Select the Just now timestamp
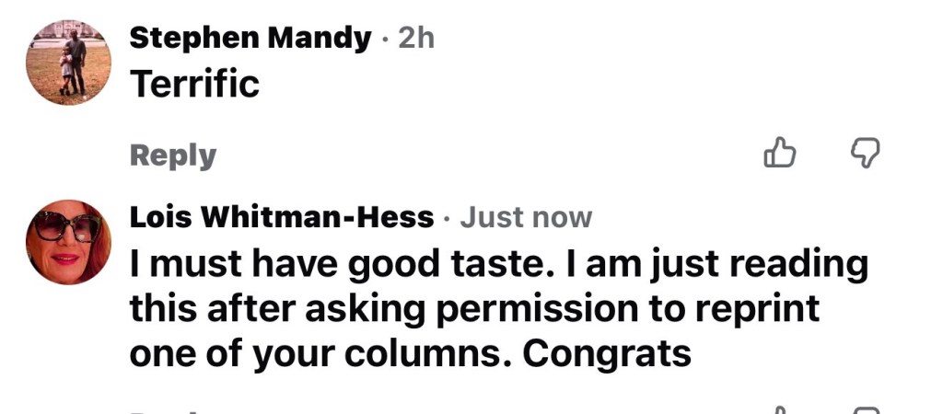The image size is (943, 414). pos(526,217)
